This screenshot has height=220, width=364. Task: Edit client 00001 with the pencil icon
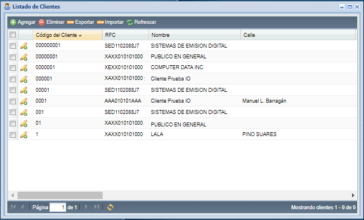click(24, 90)
